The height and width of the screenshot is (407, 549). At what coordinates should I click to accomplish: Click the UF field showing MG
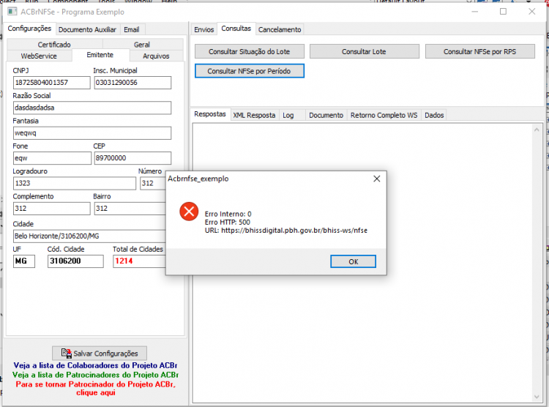pyautogui.click(x=24, y=261)
